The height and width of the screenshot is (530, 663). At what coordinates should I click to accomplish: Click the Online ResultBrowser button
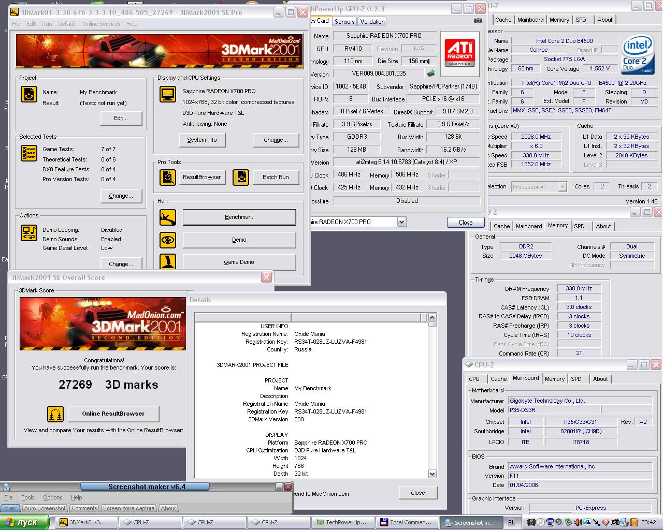[113, 414]
